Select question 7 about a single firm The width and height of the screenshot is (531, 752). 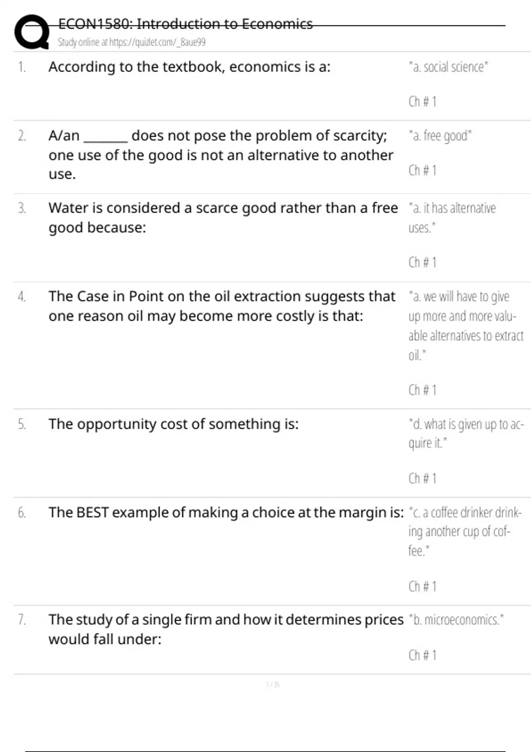pos(226,629)
